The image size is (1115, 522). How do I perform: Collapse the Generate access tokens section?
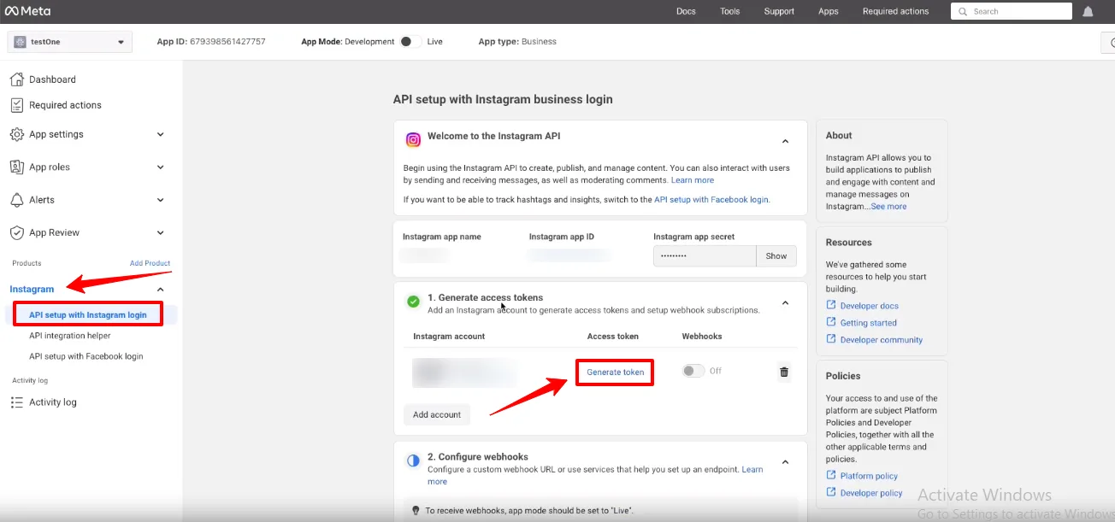pos(785,303)
